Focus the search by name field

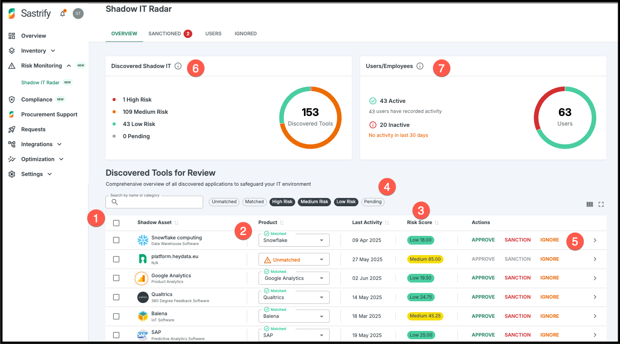coord(154,202)
